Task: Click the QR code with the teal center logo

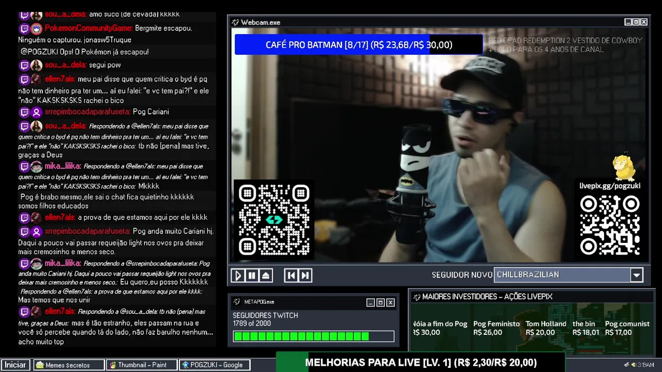Action: click(x=274, y=220)
